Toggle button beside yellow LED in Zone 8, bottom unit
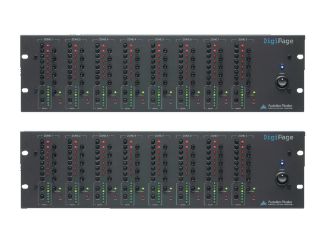This screenshot has height=243, width=325. [248, 189]
